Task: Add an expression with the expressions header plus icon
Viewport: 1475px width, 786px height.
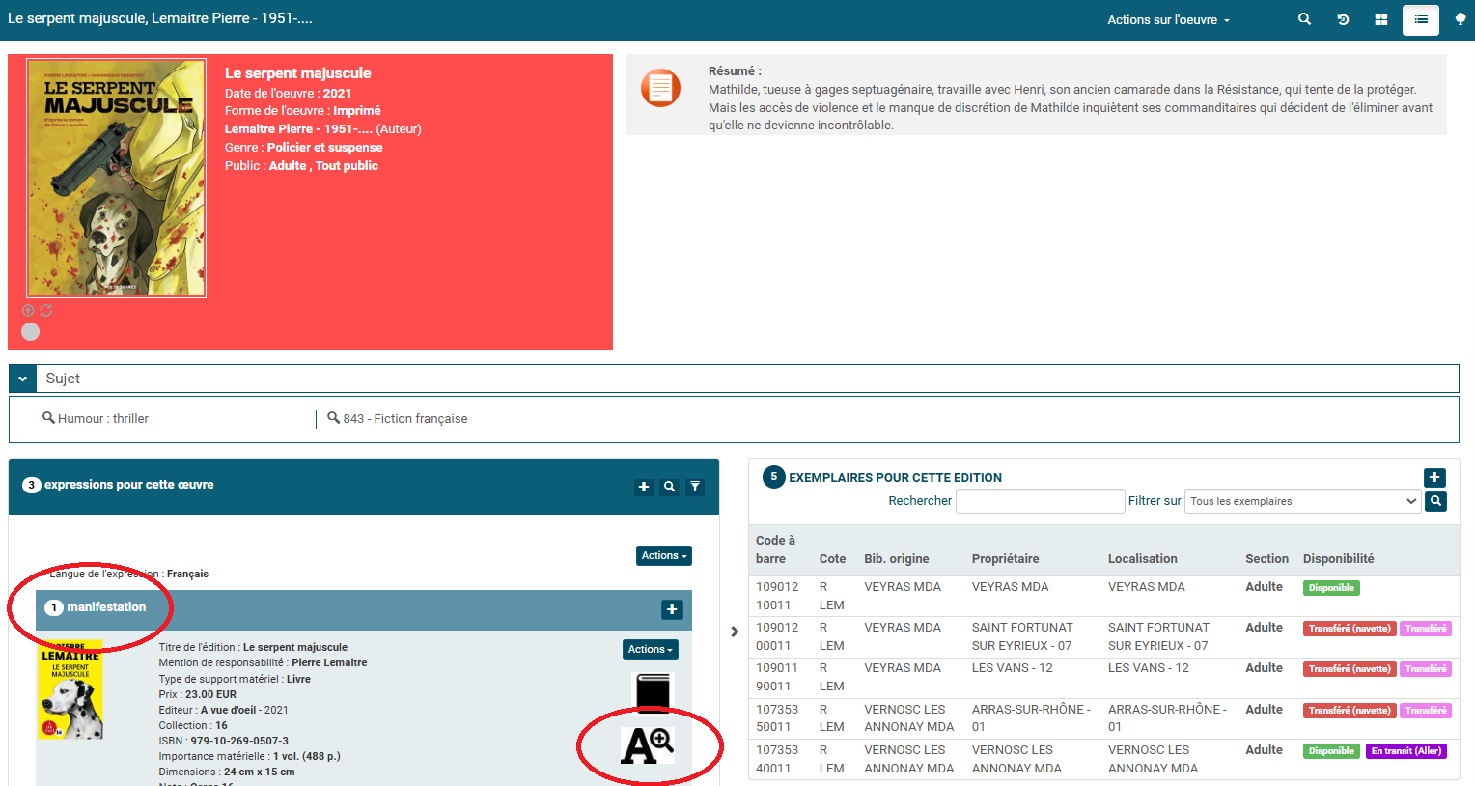Action: (x=644, y=487)
